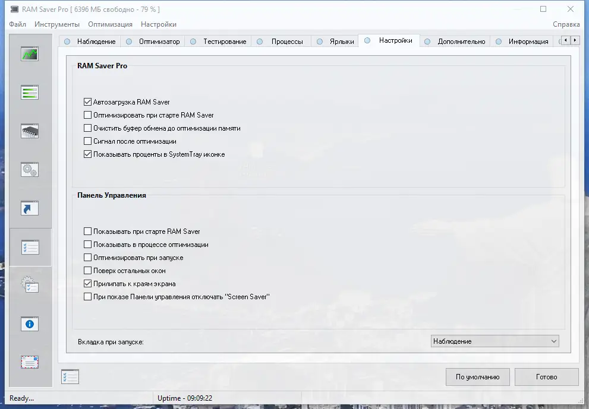
Task: Open the processes gears sidebar icon
Action: (x=30, y=170)
